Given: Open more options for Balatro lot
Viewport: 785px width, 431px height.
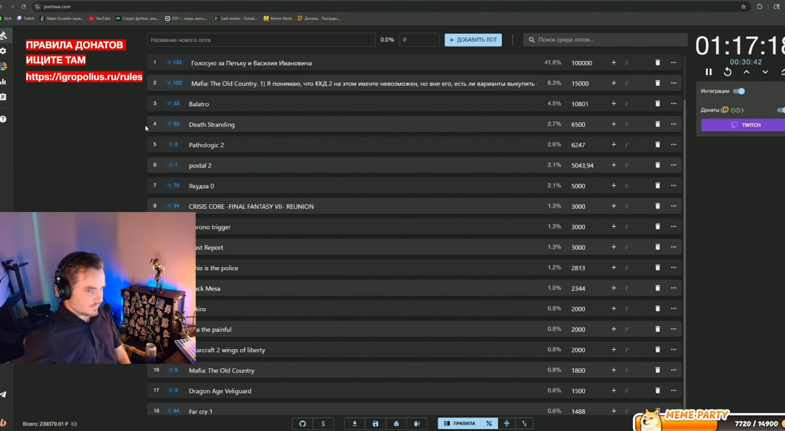Looking at the screenshot, I should tap(673, 103).
